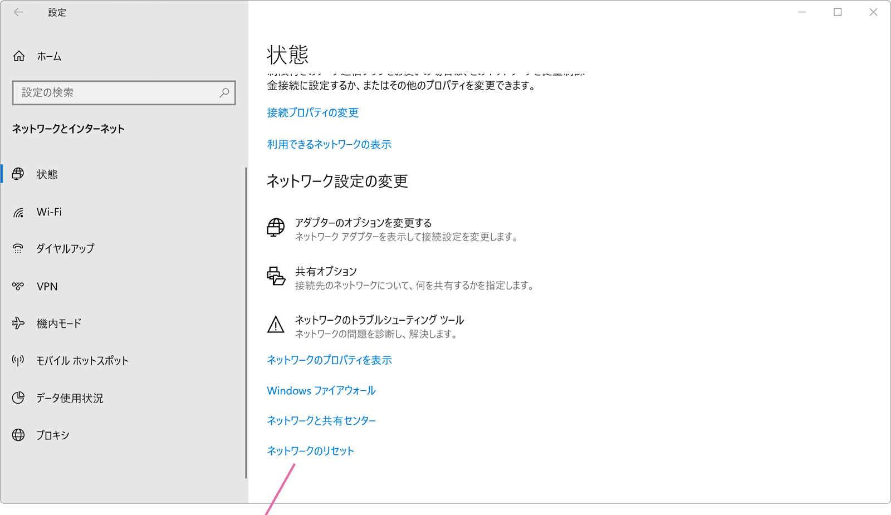Viewport: 891px width, 515px height.
Task: Click the sidebar vertical scrollbar
Action: click(x=246, y=323)
